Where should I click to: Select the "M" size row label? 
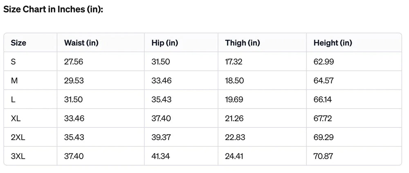[14, 81]
